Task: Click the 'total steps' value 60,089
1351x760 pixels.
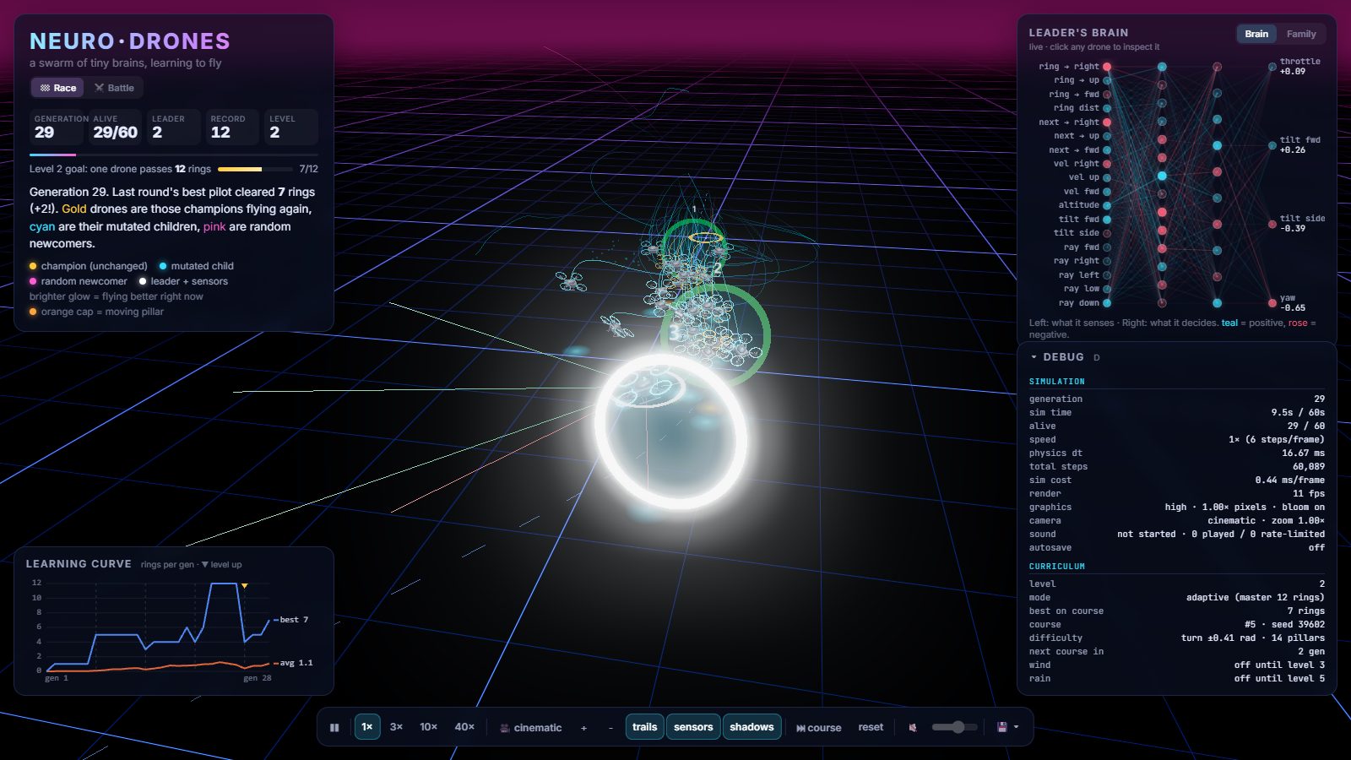Action: 1309,466
